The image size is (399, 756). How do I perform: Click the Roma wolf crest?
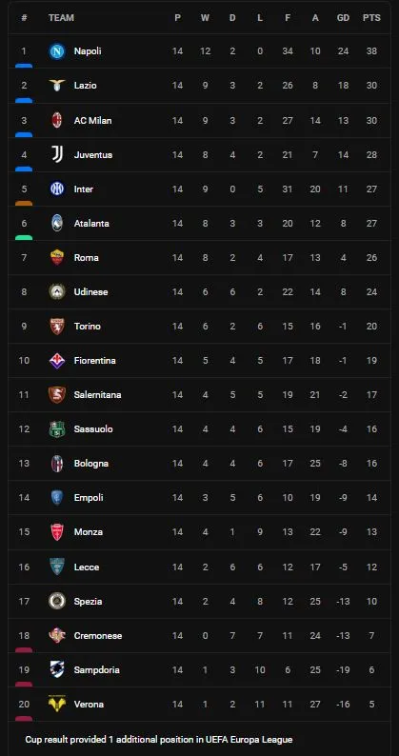pyautogui.click(x=57, y=257)
